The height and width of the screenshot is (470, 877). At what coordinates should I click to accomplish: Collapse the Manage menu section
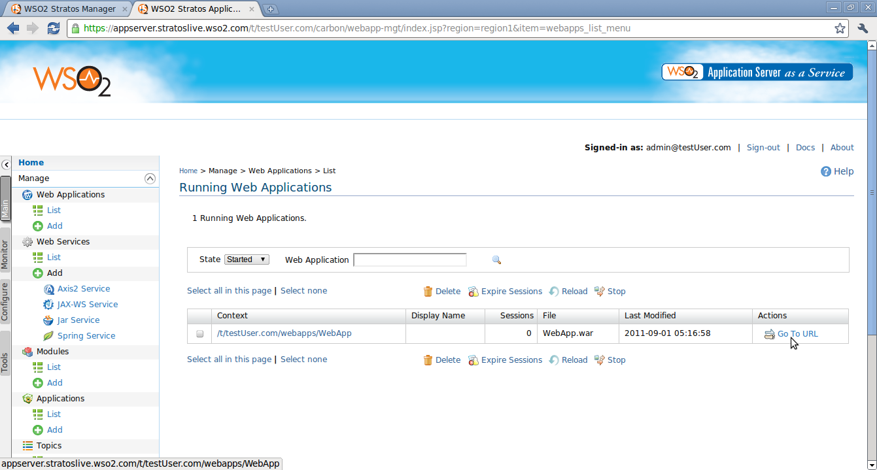coord(150,178)
